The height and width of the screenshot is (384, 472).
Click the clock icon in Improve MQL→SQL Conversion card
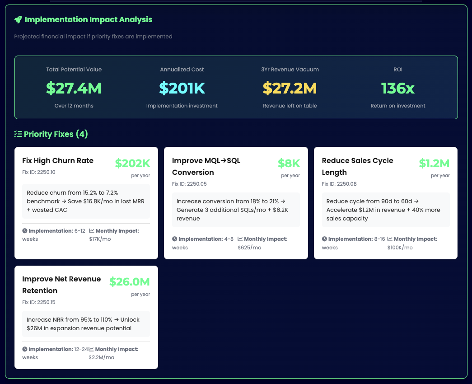pyautogui.click(x=174, y=239)
